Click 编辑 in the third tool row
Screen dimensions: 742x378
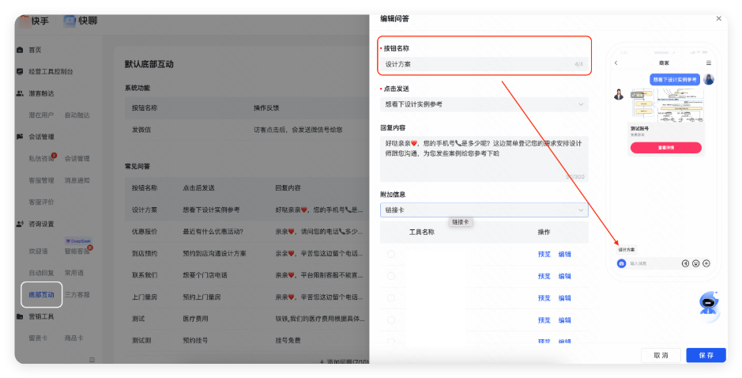point(564,298)
